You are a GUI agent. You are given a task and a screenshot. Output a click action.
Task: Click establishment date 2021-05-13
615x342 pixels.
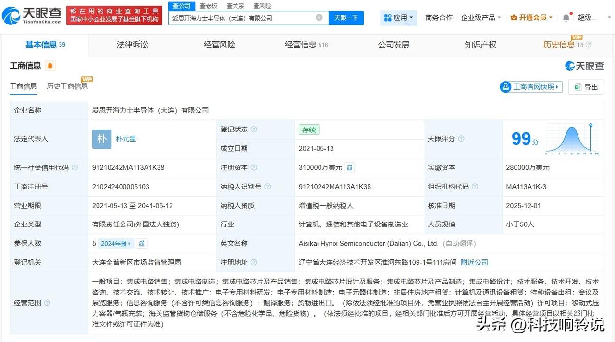316,149
